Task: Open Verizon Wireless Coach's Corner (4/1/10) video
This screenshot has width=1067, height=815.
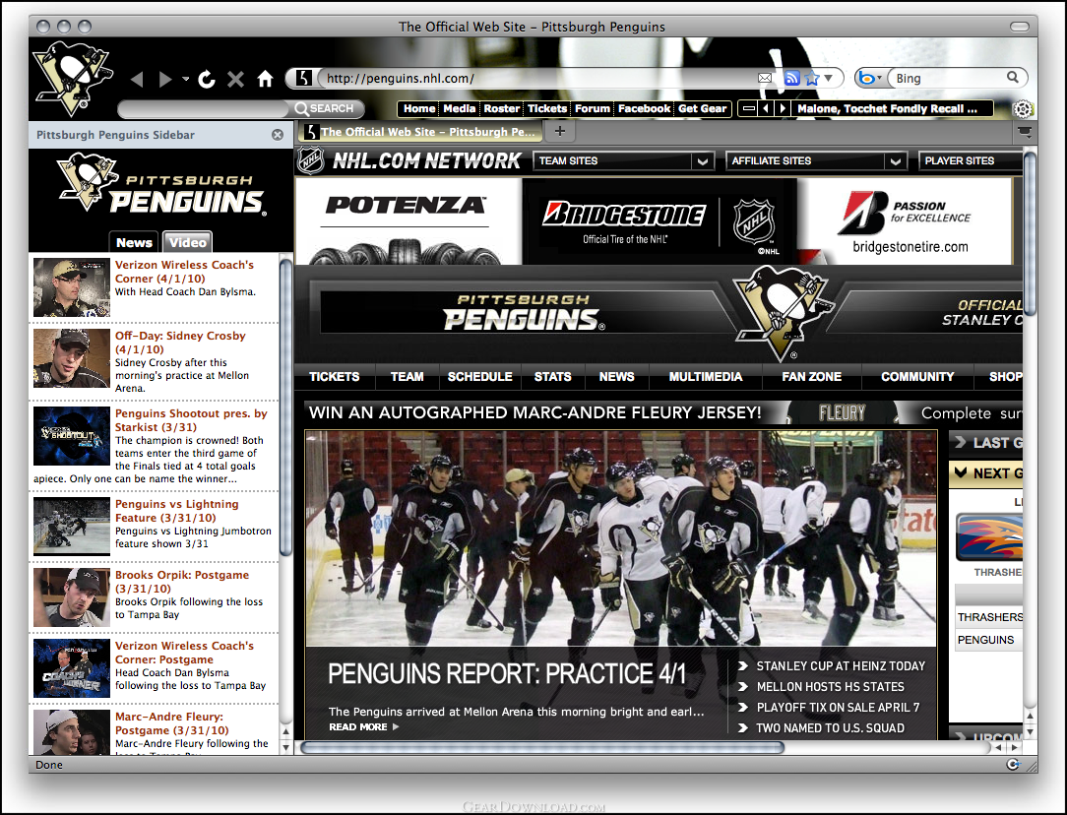Action: [184, 272]
